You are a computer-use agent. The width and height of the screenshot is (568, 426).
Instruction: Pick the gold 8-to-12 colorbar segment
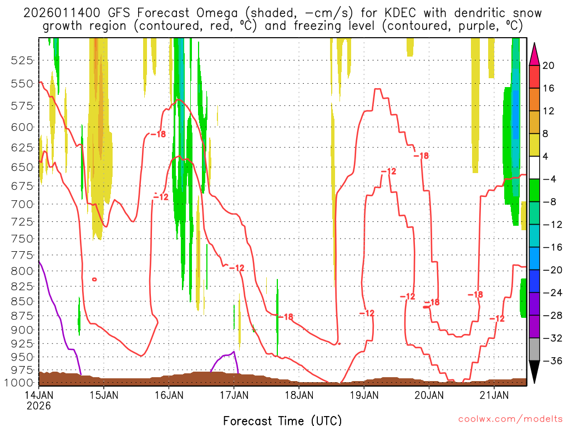point(534,123)
